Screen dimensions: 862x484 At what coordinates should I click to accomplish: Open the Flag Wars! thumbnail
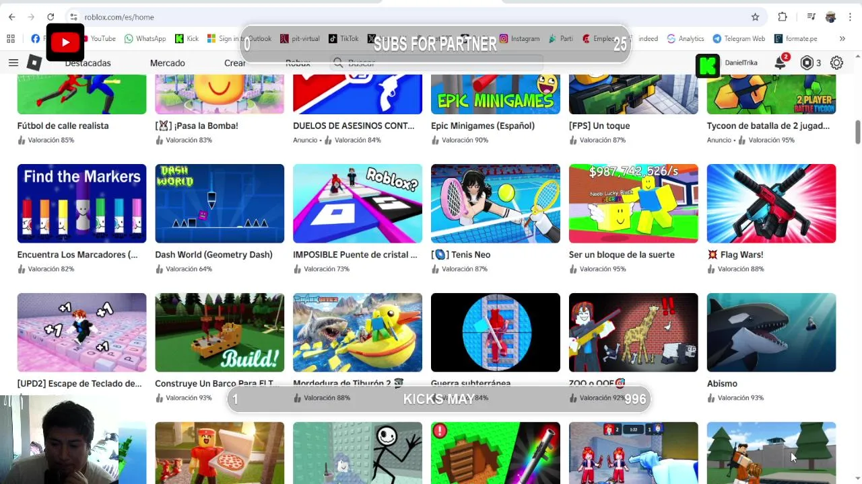click(x=771, y=203)
